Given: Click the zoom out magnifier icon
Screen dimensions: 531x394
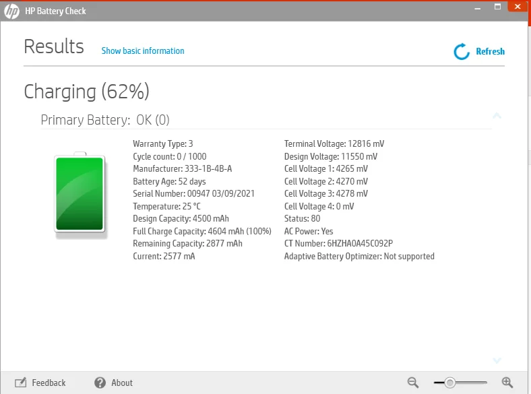Looking at the screenshot, I should tap(413, 383).
